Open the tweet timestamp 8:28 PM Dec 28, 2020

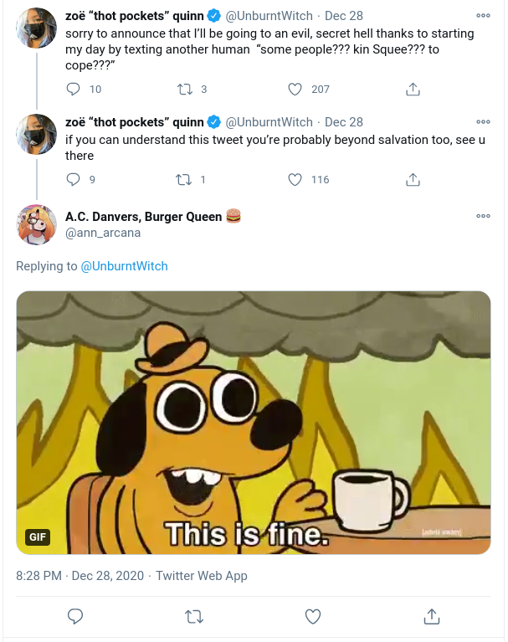[x=80, y=576]
